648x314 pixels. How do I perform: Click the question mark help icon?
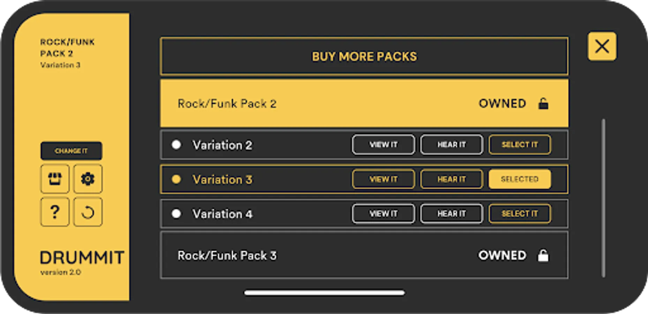click(55, 212)
